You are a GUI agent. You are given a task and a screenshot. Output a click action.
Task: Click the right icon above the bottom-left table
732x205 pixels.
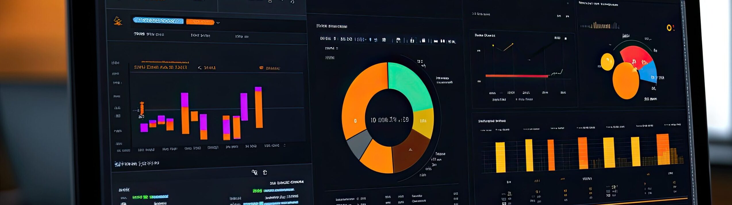click(265, 173)
